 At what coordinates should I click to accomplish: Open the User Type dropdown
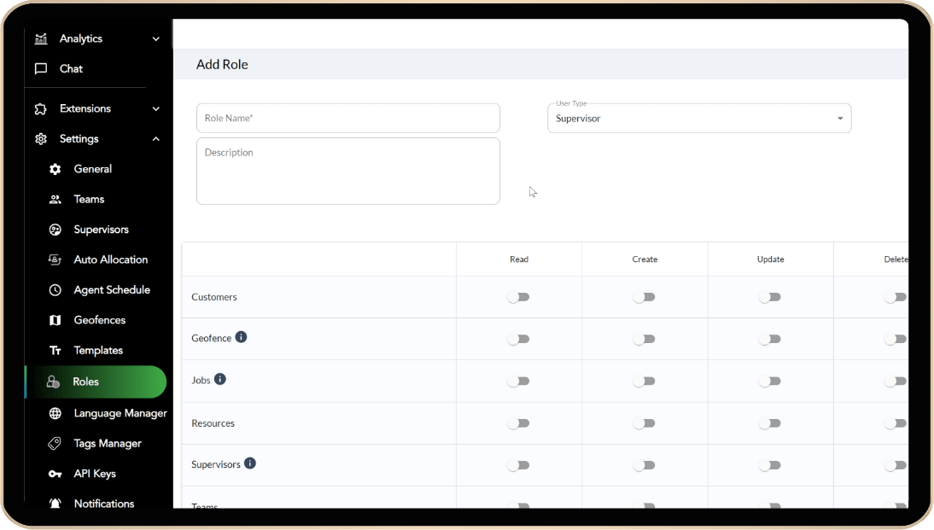pos(698,119)
